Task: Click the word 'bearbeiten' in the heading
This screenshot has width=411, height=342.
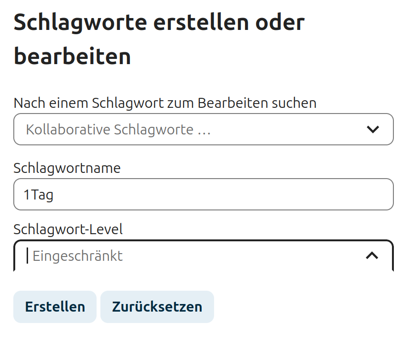Action: tap(72, 57)
